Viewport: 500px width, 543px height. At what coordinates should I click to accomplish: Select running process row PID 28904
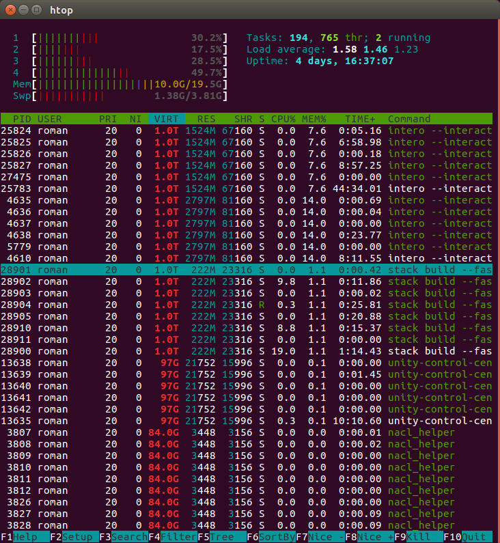click(x=246, y=305)
